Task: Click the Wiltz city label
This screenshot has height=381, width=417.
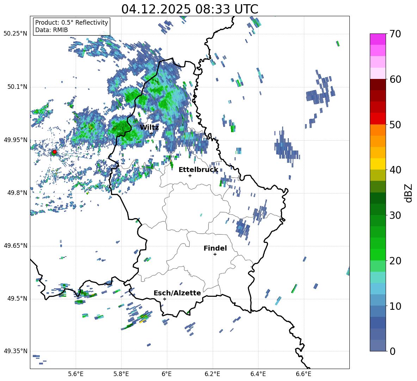Action: pyautogui.click(x=149, y=128)
